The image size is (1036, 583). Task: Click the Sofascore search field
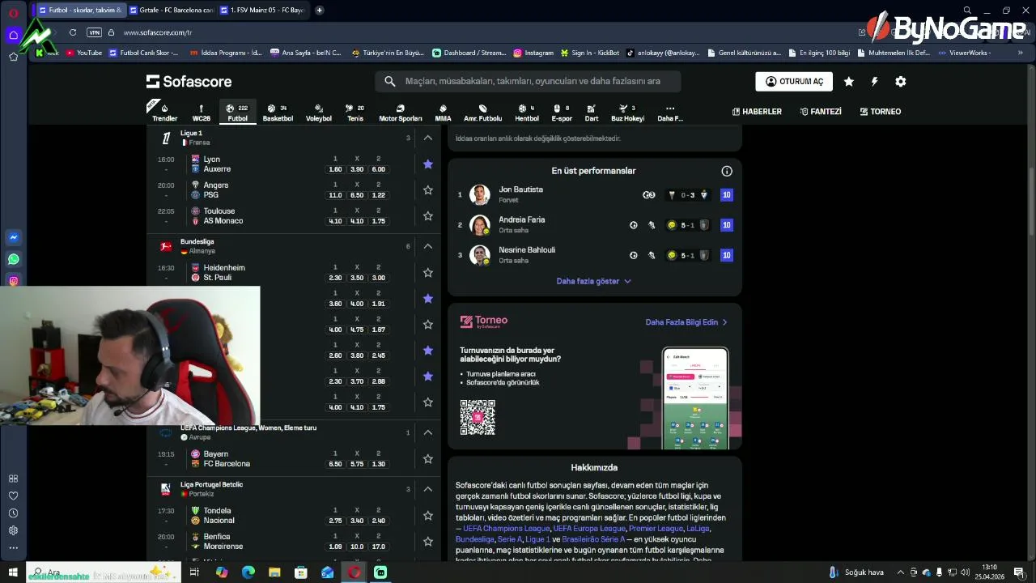point(528,81)
